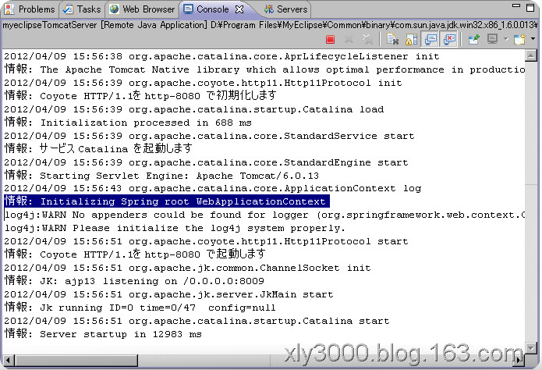
Task: Switch to the Problems tab
Action: point(30,9)
